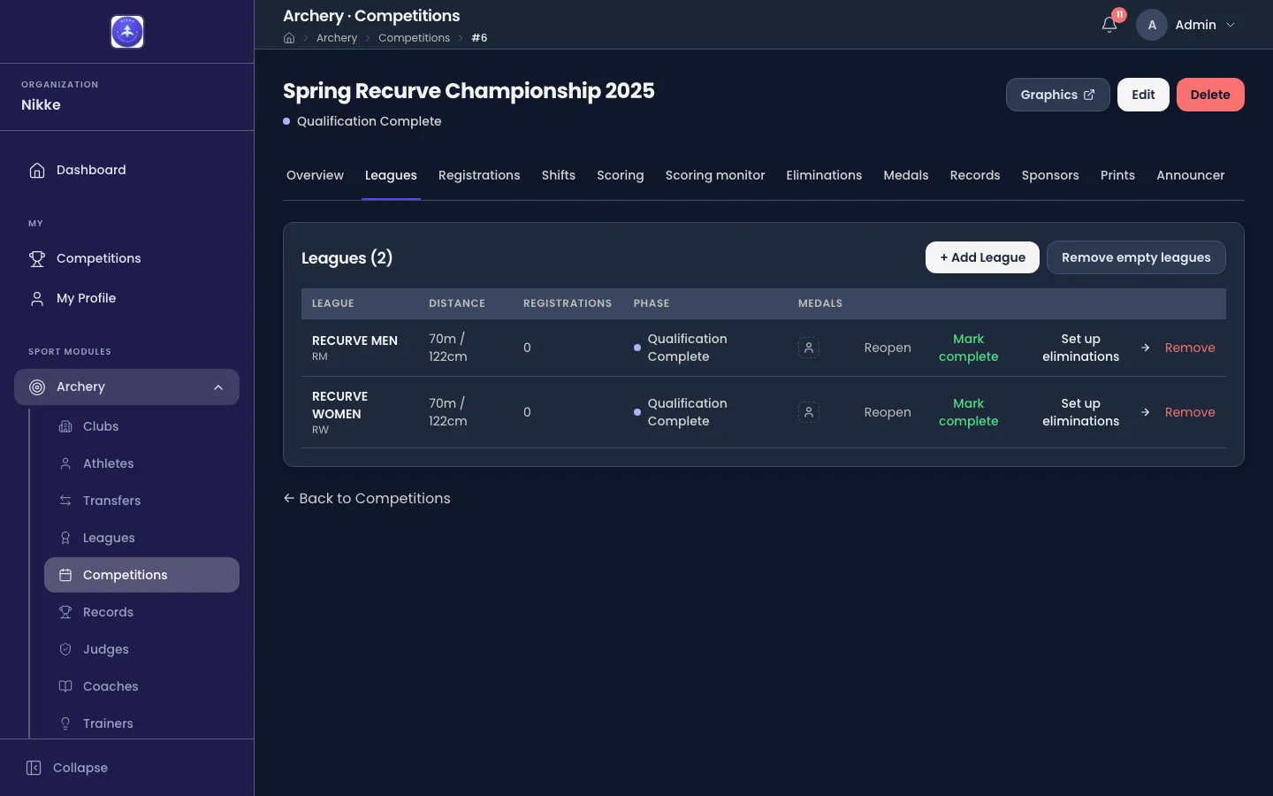Click the Archery breadcrumb link
The height and width of the screenshot is (796, 1273).
click(337, 38)
